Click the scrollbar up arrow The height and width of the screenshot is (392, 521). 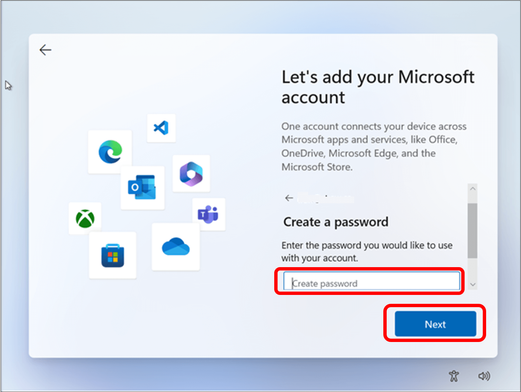coord(472,189)
